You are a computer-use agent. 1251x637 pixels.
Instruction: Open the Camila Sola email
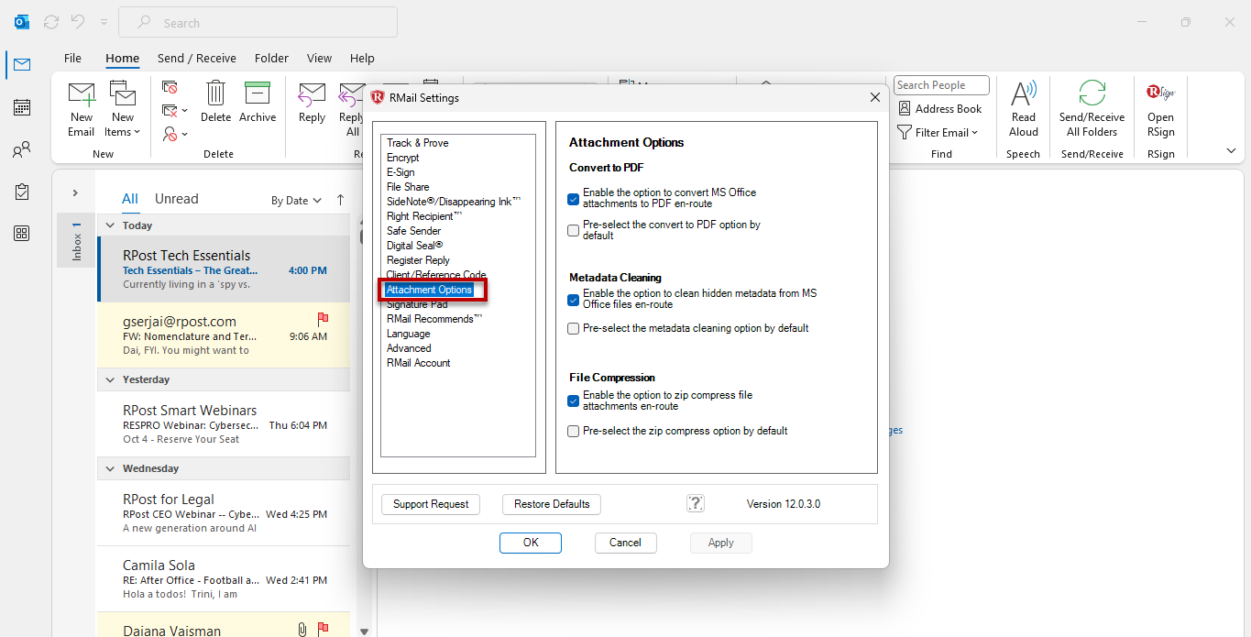[x=224, y=578]
